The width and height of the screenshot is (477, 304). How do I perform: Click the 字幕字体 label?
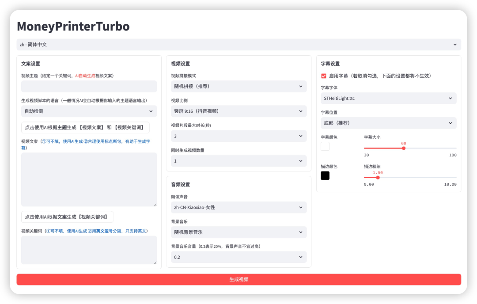pyautogui.click(x=329, y=87)
